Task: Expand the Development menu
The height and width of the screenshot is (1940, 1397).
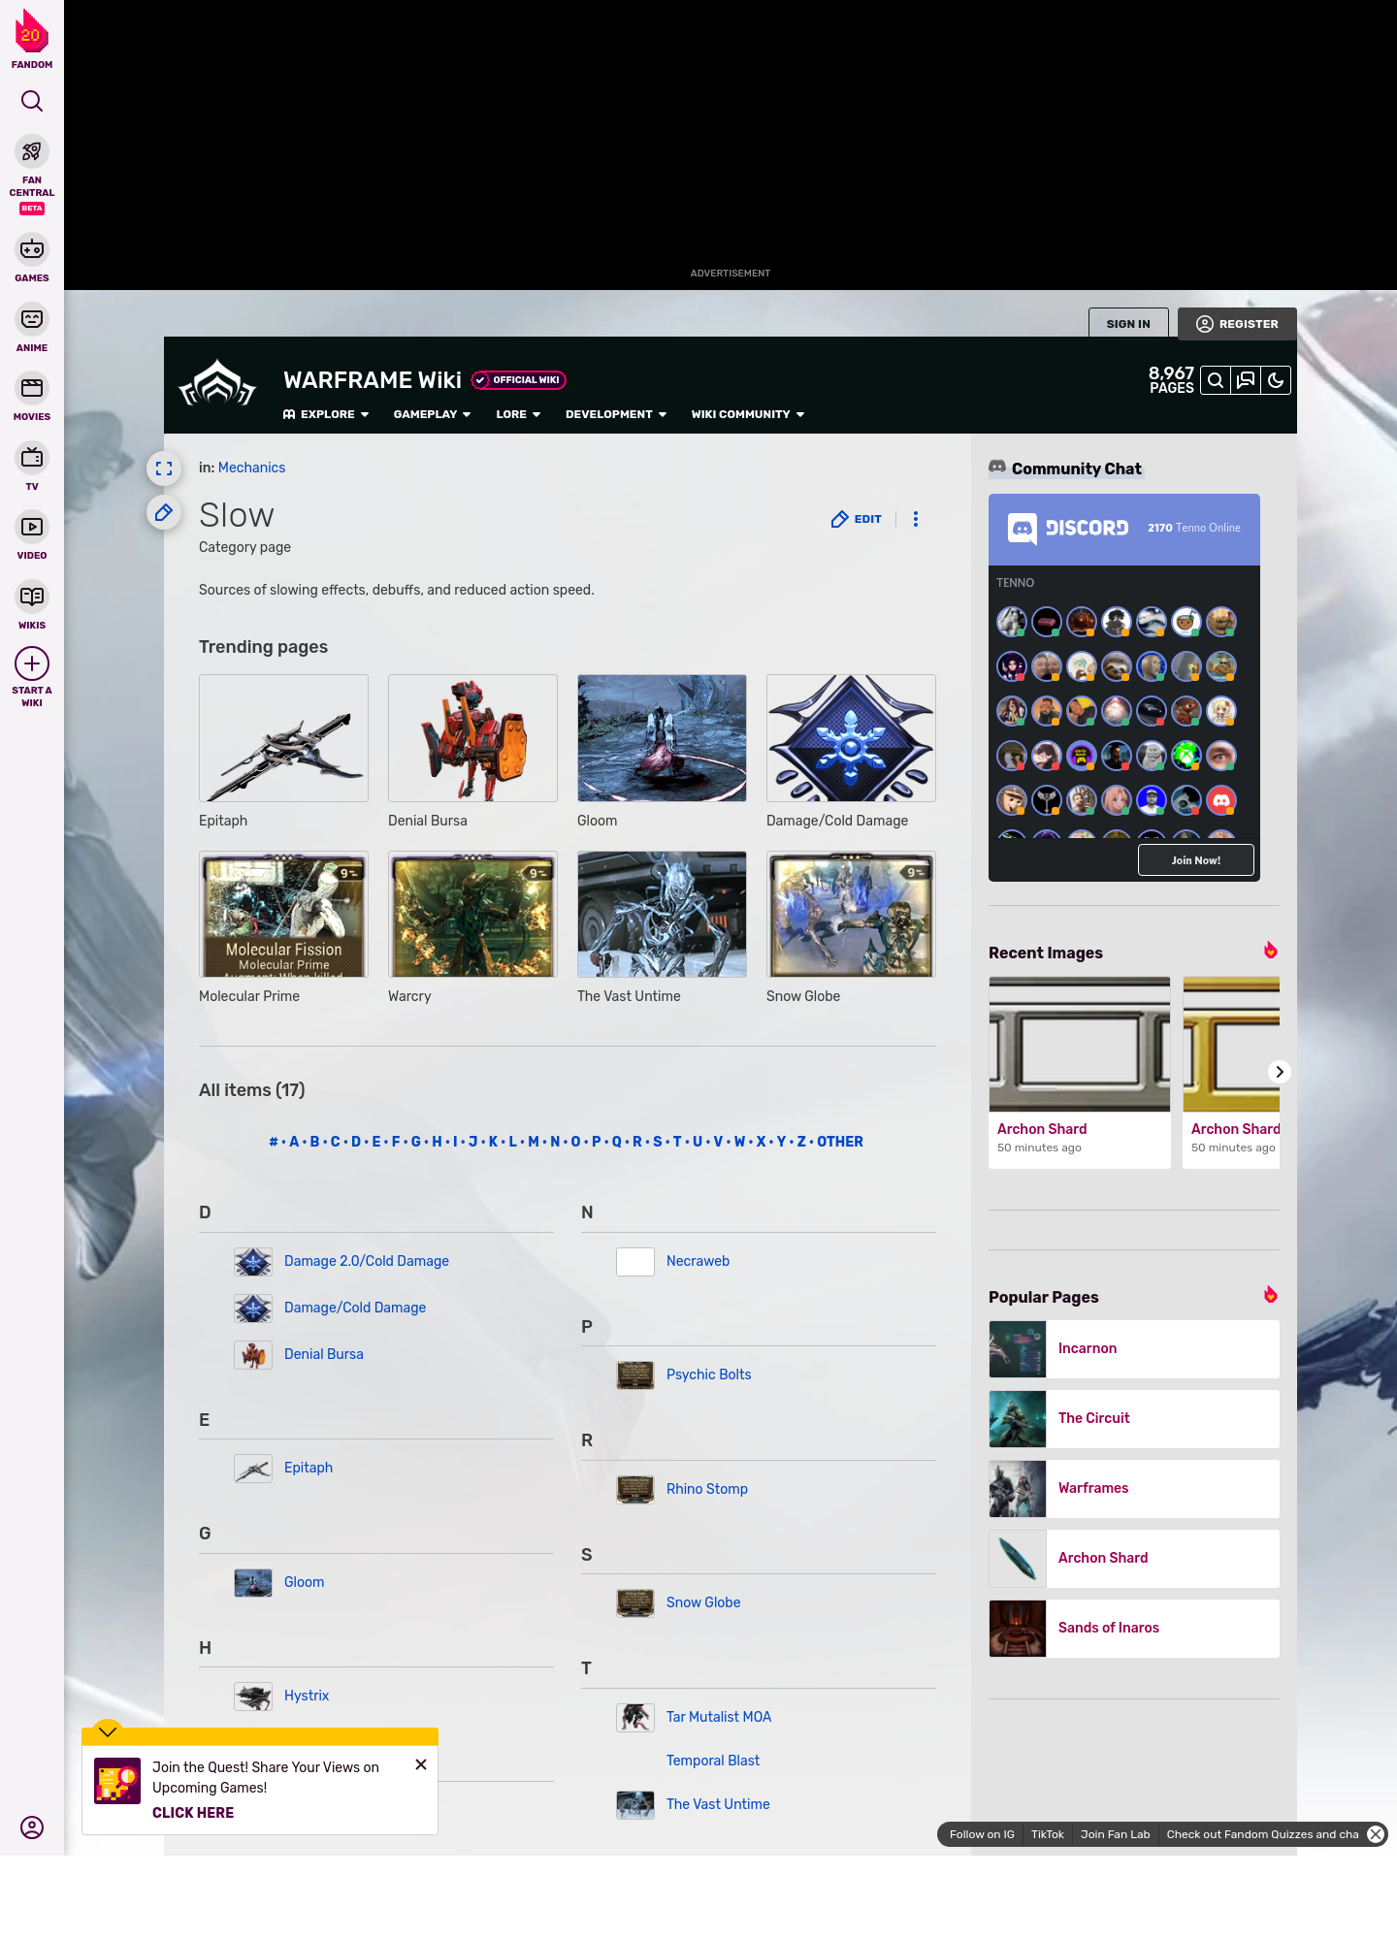Action: (x=616, y=414)
